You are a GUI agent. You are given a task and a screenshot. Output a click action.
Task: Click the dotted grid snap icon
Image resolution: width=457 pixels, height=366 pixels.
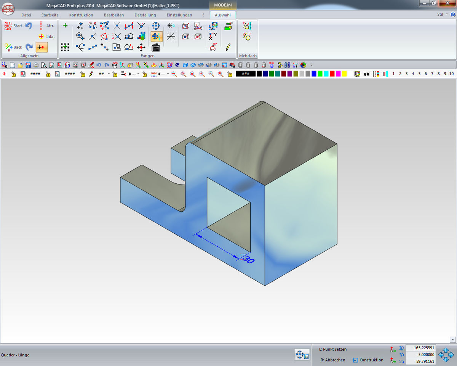pos(65,47)
